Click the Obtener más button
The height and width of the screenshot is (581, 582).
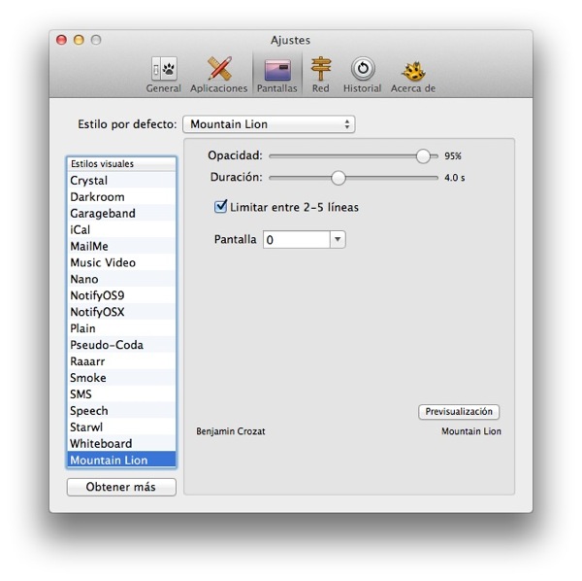[x=121, y=487]
